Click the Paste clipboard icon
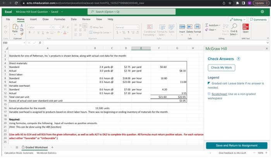This screenshot has height=160, width=271. pyautogui.click(x=15, y=27)
